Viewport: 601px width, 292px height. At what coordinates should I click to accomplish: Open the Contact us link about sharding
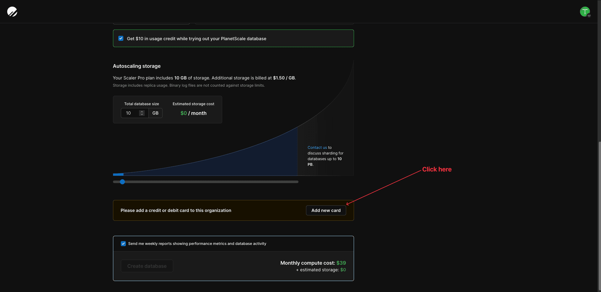click(317, 147)
